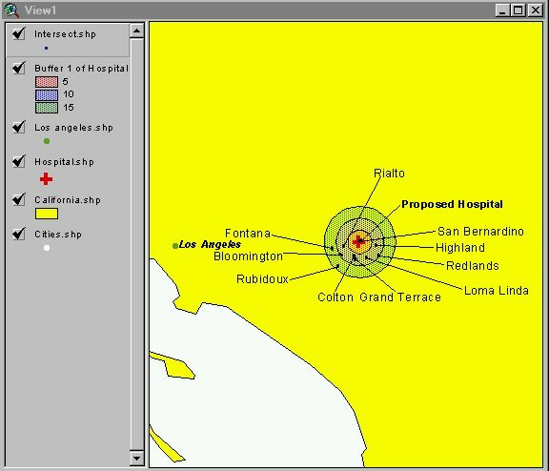Click the red cross Hospital legend symbol
This screenshot has width=549, height=471.
(46, 179)
